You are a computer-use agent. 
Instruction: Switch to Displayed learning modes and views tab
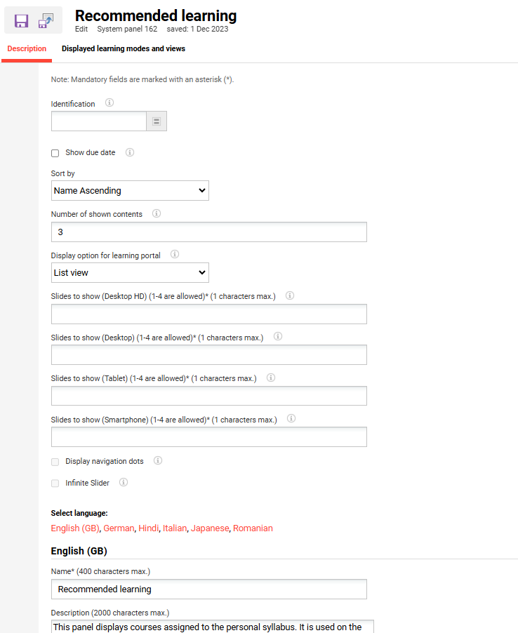coord(124,49)
